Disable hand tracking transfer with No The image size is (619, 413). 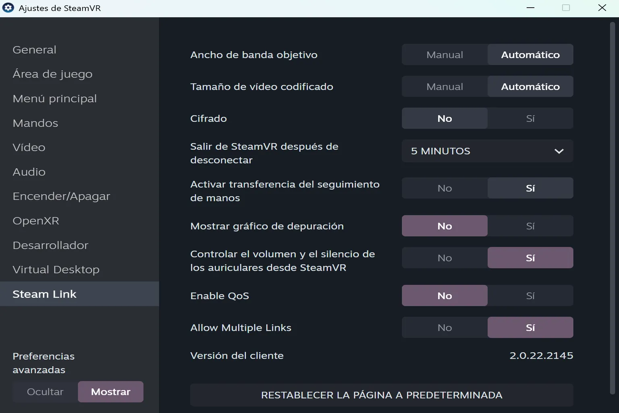click(x=445, y=188)
